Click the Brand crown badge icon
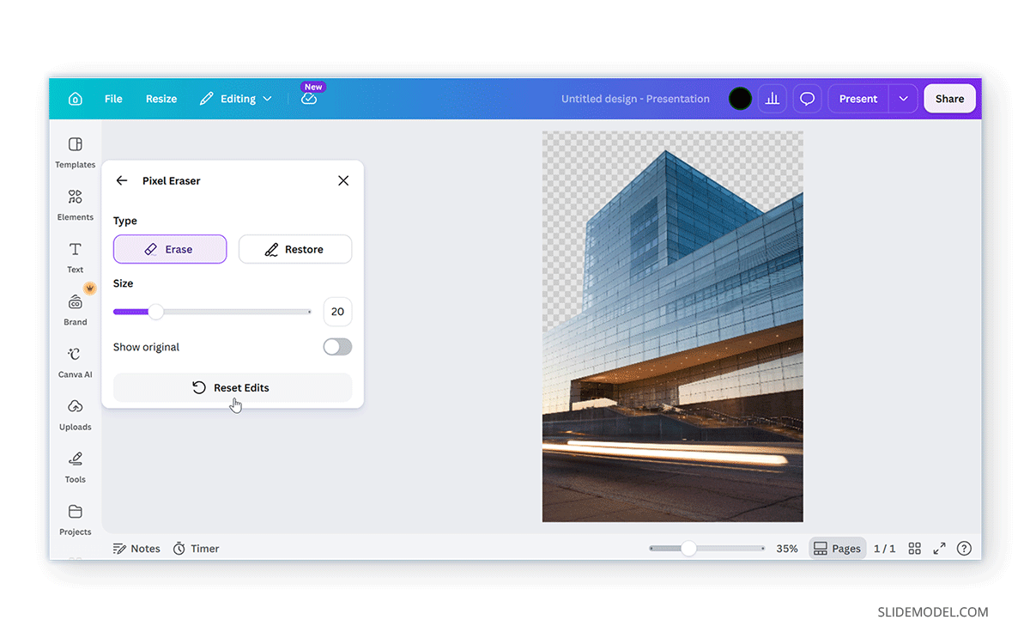 click(x=89, y=289)
